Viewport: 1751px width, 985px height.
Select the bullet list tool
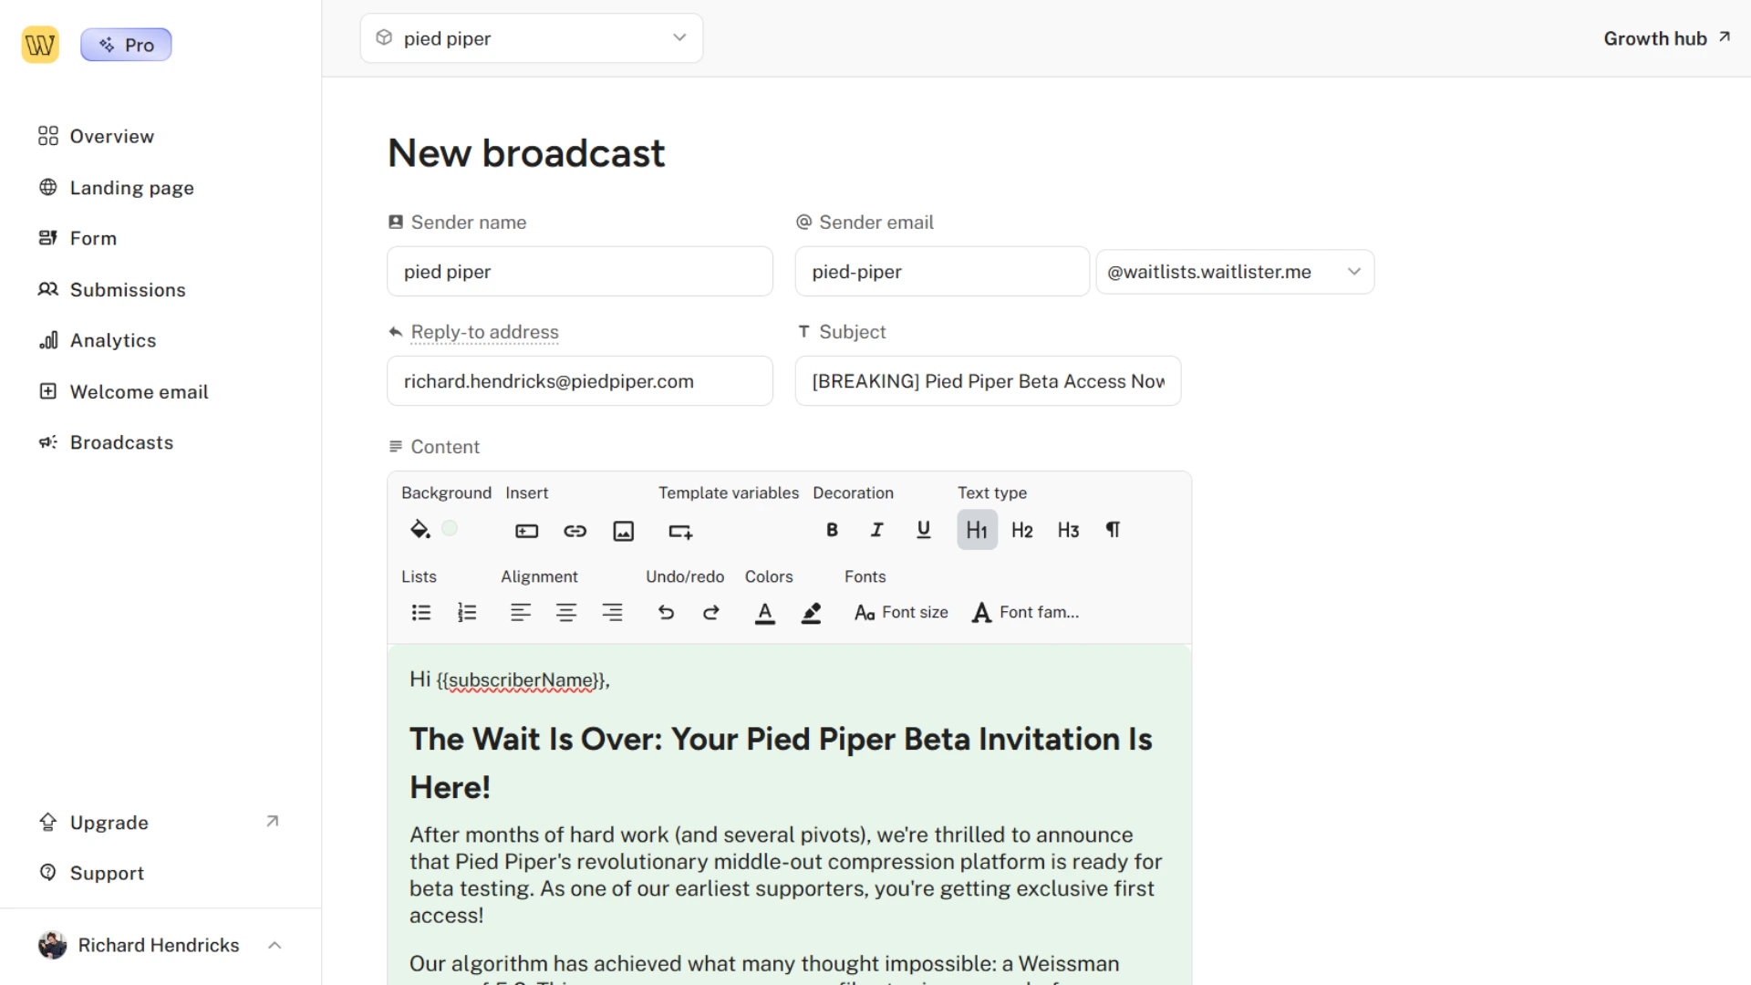pyautogui.click(x=420, y=612)
